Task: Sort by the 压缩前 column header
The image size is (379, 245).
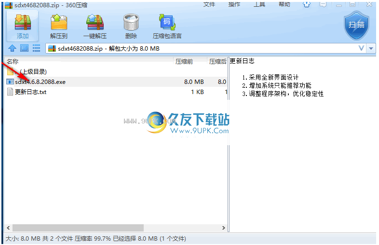Action: [190, 61]
